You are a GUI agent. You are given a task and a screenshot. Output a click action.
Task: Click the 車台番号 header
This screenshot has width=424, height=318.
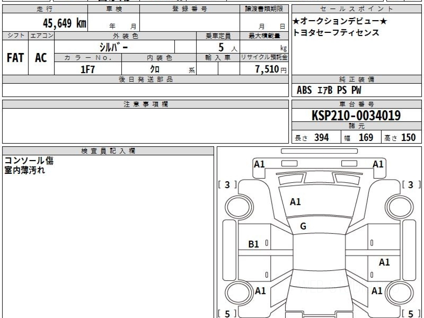(x=357, y=104)
